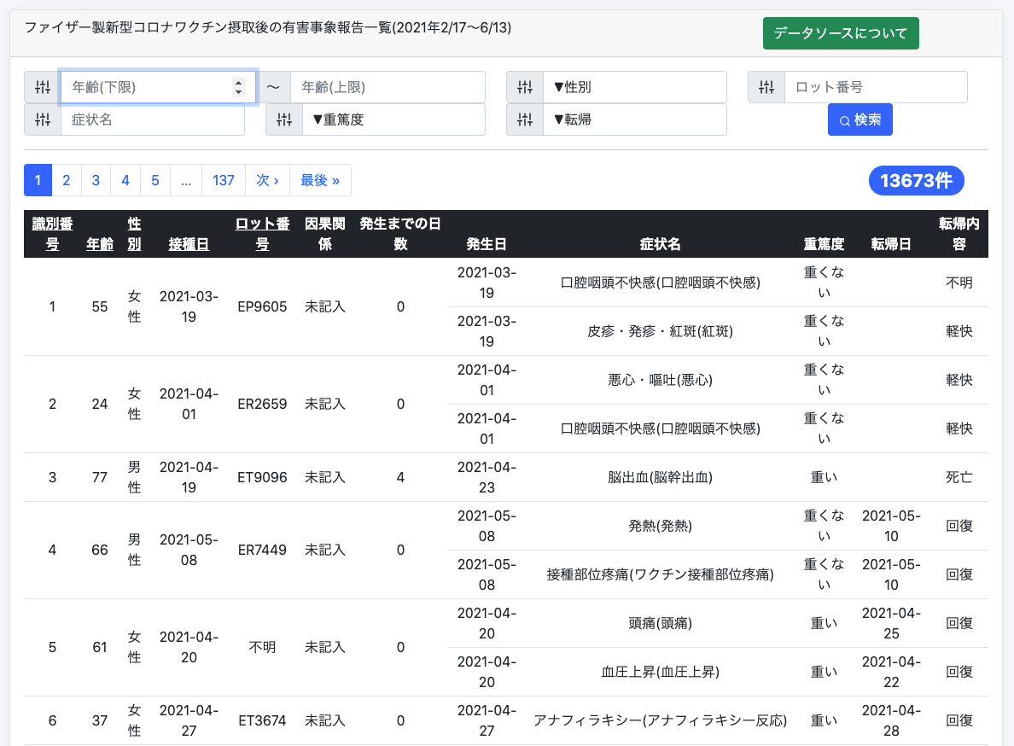The width and height of the screenshot is (1014, 746).
Task: Click filter icon next to 性別 dropdown
Action: pos(525,87)
